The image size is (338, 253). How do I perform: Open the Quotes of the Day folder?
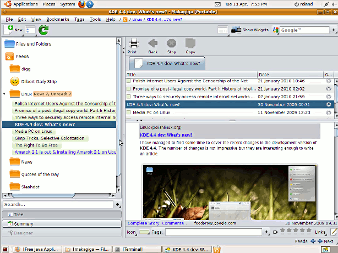(15, 174)
